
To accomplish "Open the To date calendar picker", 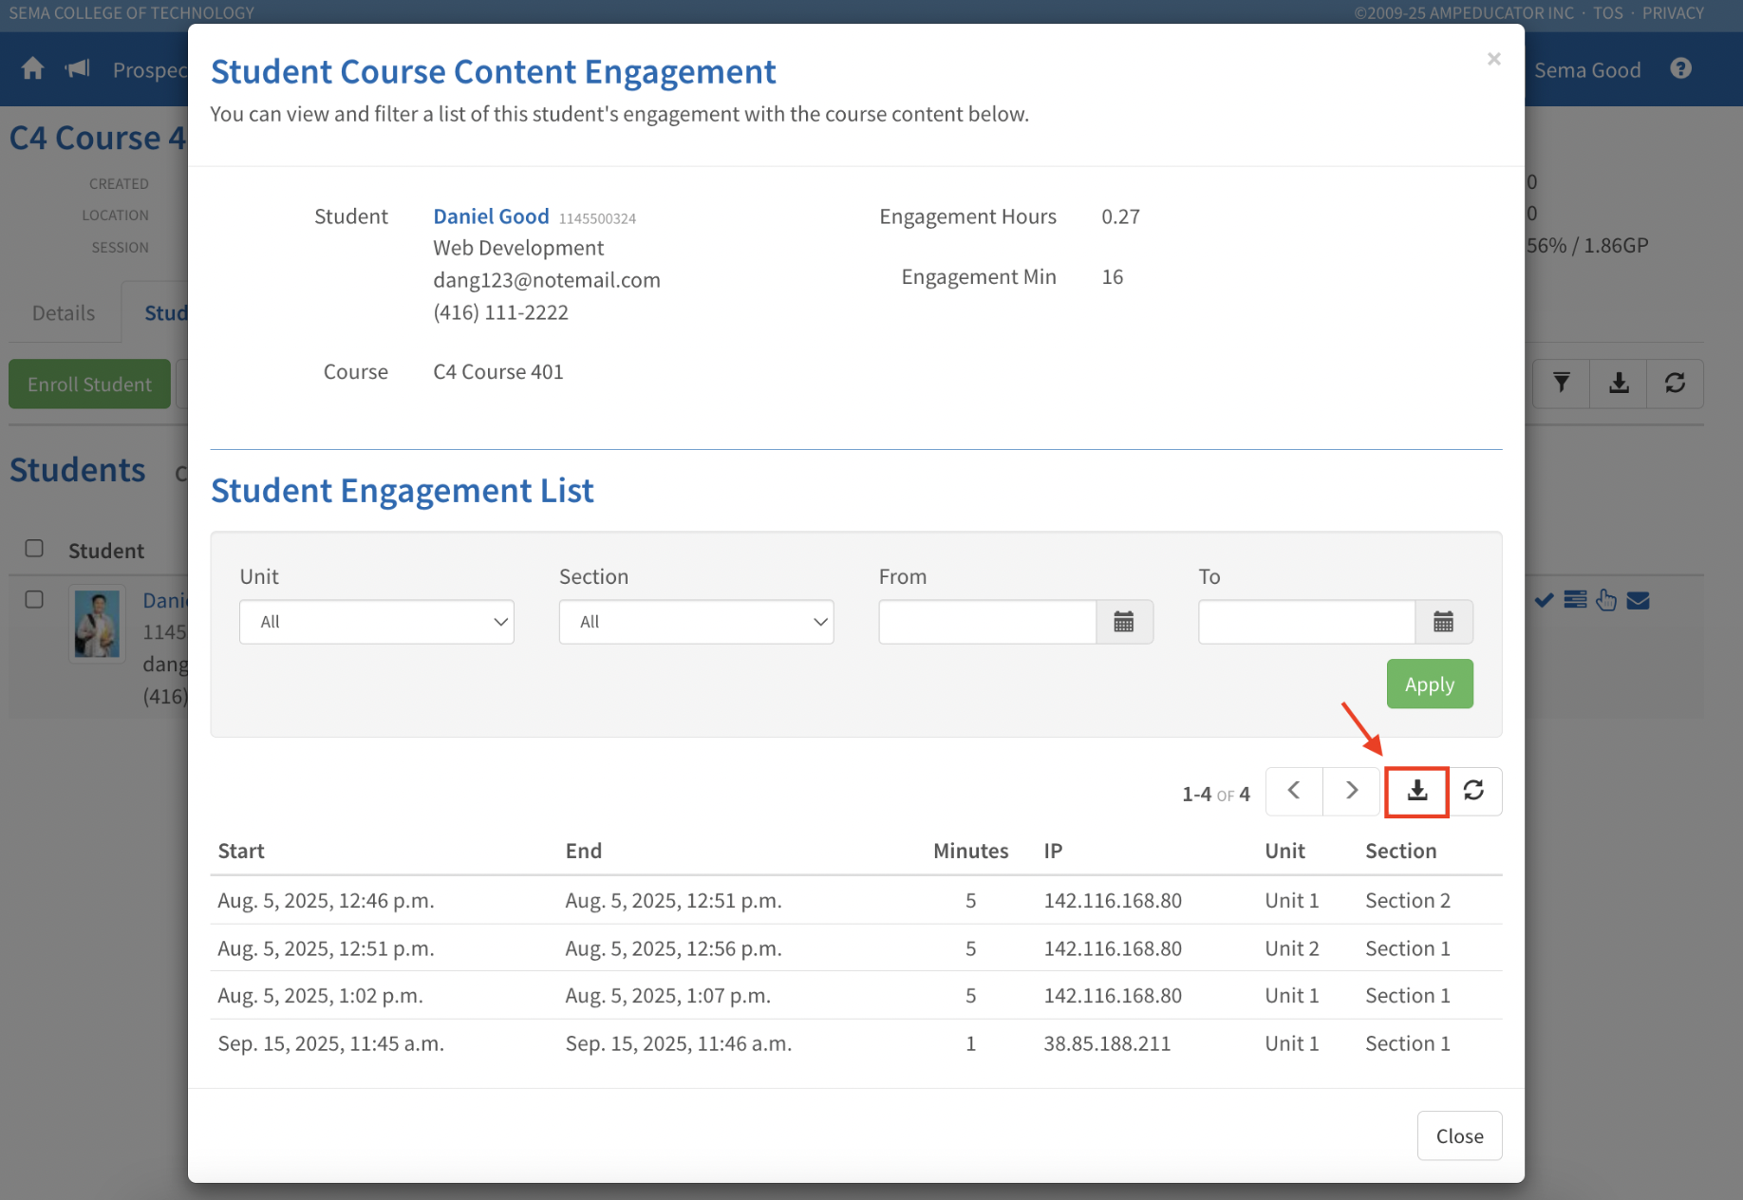I will click(1443, 622).
